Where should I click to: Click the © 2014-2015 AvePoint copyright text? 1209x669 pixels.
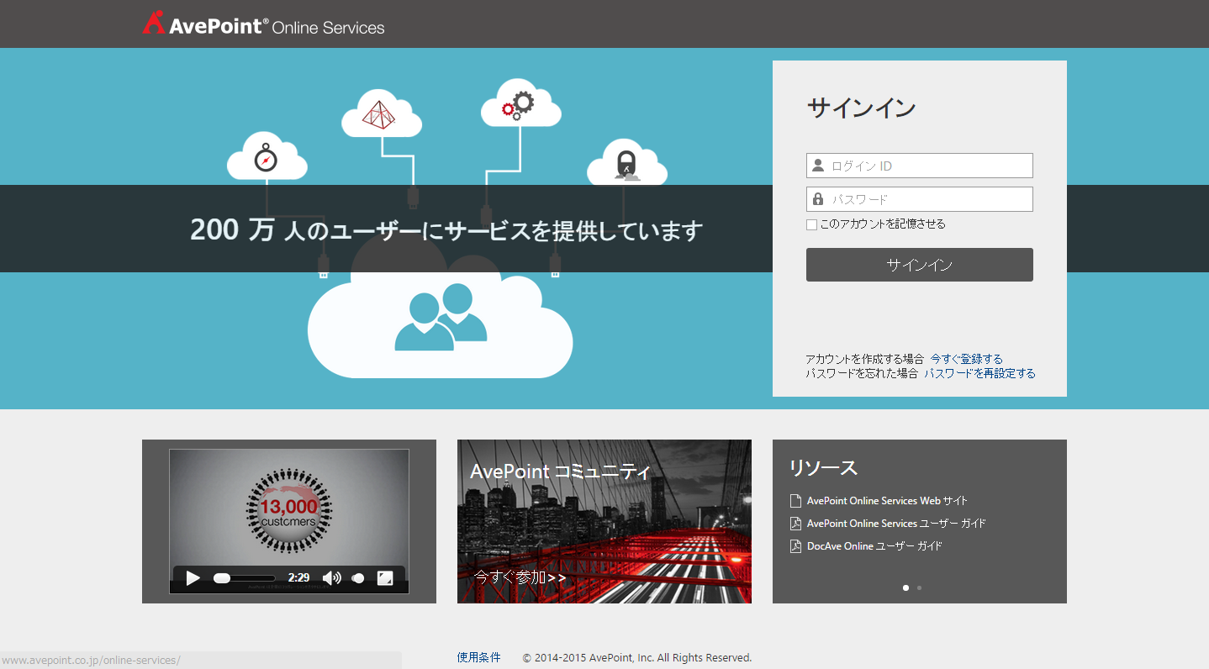pyautogui.click(x=637, y=658)
